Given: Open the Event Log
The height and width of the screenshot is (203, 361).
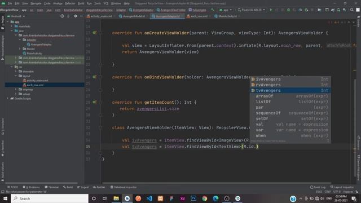Looking at the screenshot, I should (x=318, y=187).
